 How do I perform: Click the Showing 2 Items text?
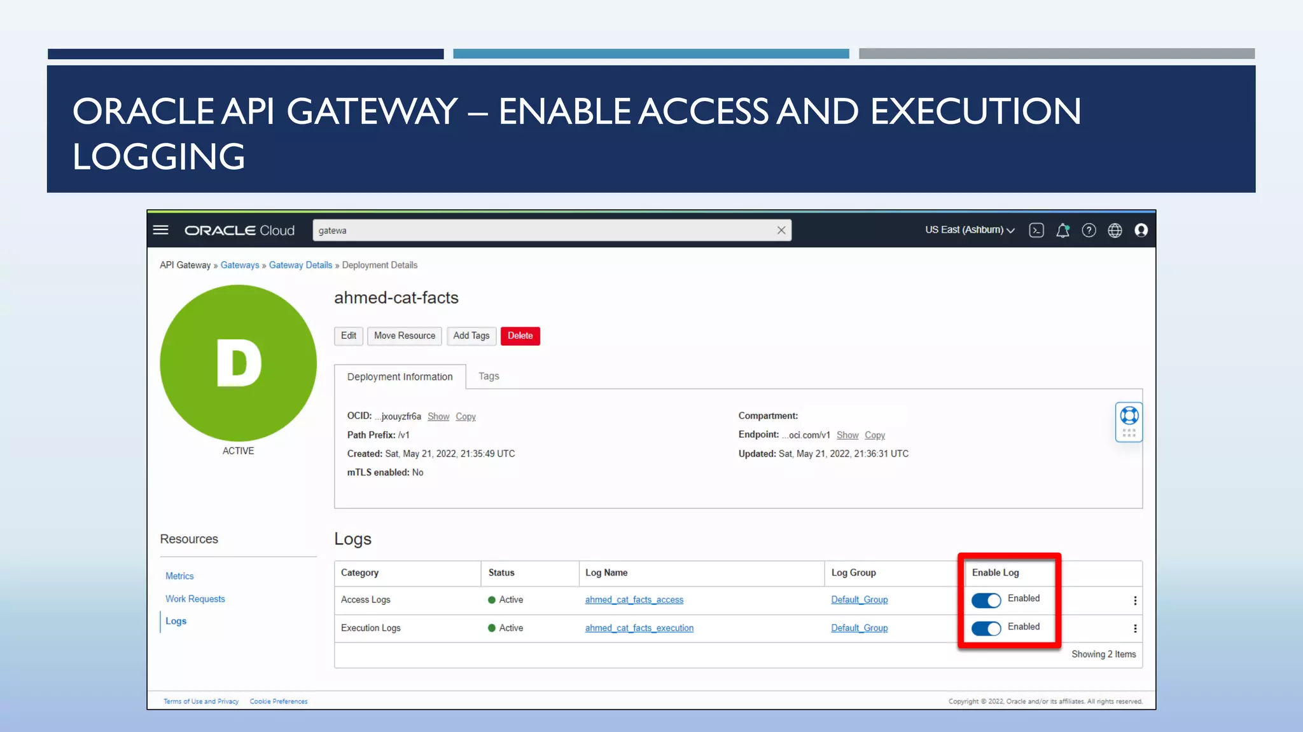click(x=1104, y=654)
